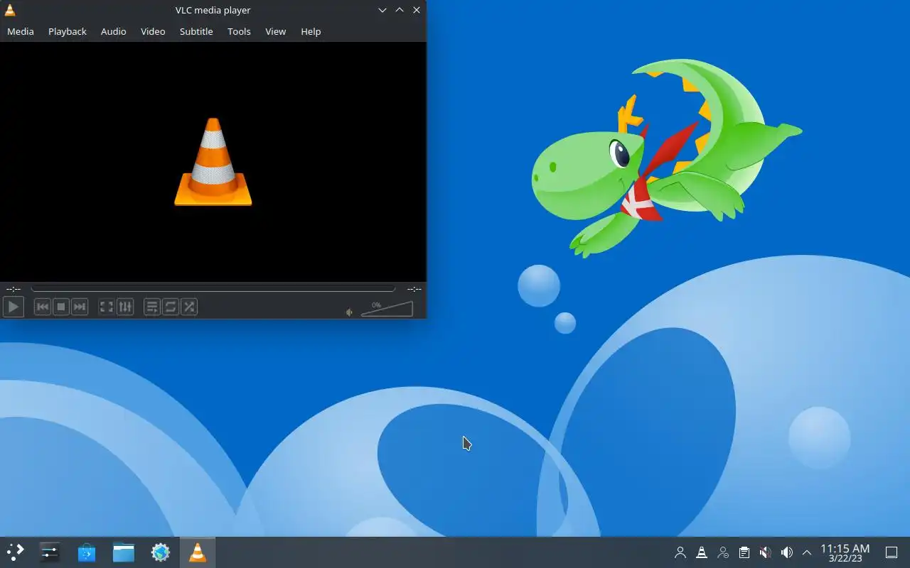The height and width of the screenshot is (568, 910).
Task: Expand hidden system tray icons arrow
Action: point(807,552)
